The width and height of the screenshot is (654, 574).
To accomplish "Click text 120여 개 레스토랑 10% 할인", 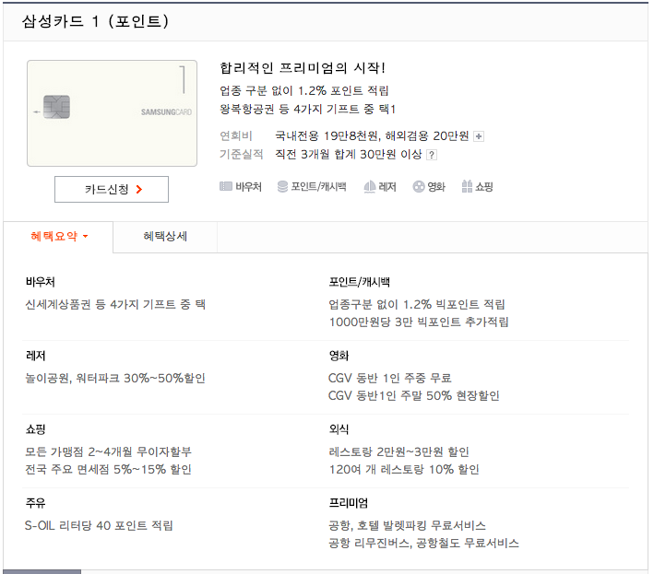I will click(x=404, y=470).
